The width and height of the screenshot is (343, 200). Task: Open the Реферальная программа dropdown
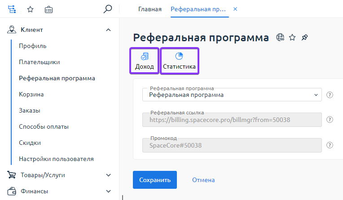pos(232,95)
